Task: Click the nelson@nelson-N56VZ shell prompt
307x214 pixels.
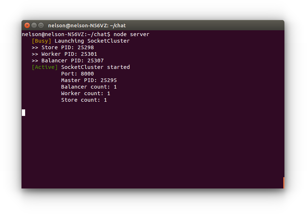Action: (66, 34)
